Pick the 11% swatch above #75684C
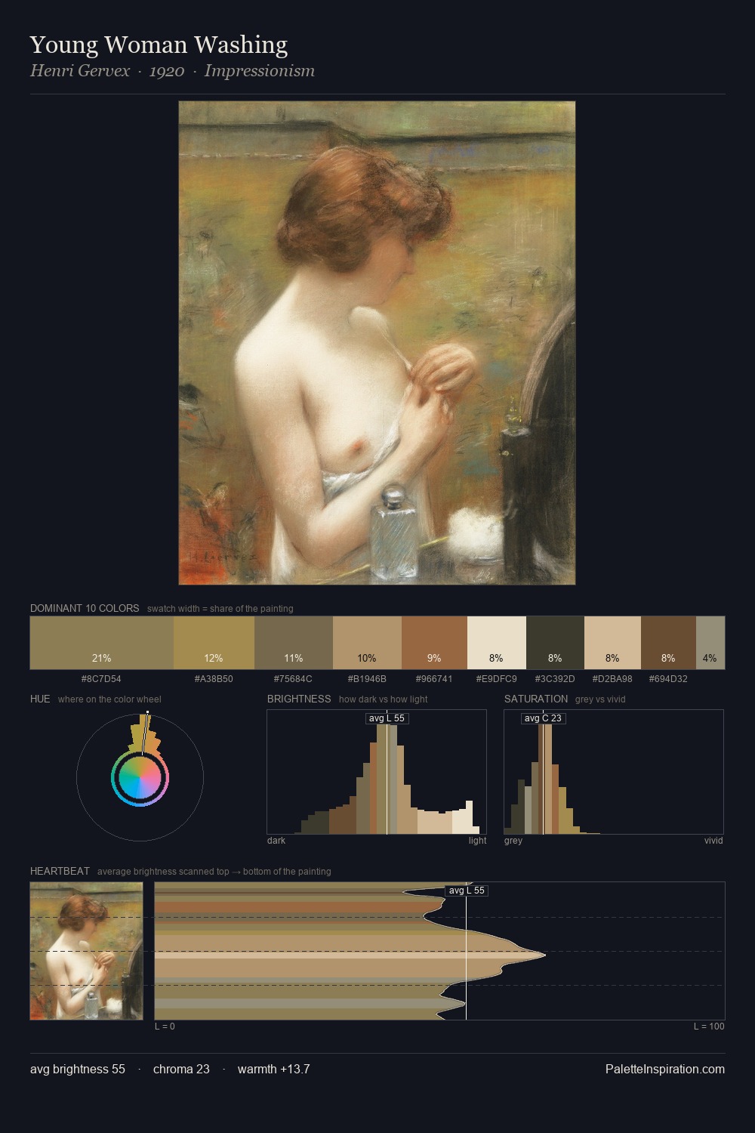Screen dimensions: 755x1133 [293, 643]
